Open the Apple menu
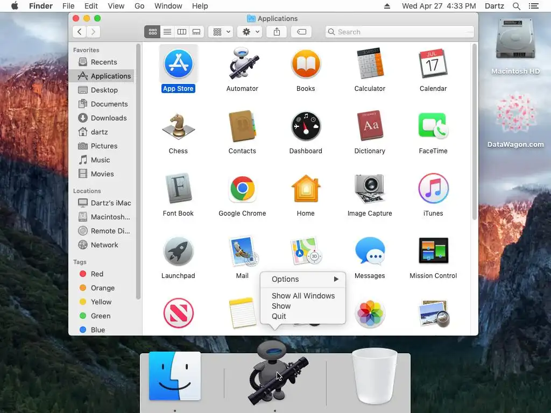Image resolution: width=551 pixels, height=413 pixels. 15,6
